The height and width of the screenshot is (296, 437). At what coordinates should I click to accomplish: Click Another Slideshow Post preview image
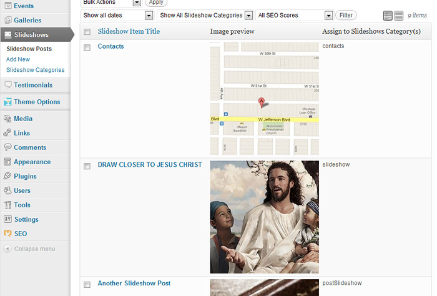pyautogui.click(x=264, y=288)
